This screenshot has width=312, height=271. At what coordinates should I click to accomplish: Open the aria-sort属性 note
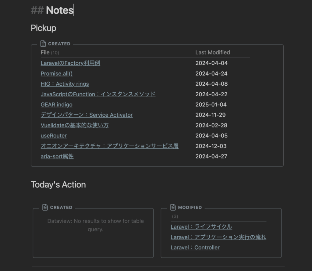click(x=57, y=156)
